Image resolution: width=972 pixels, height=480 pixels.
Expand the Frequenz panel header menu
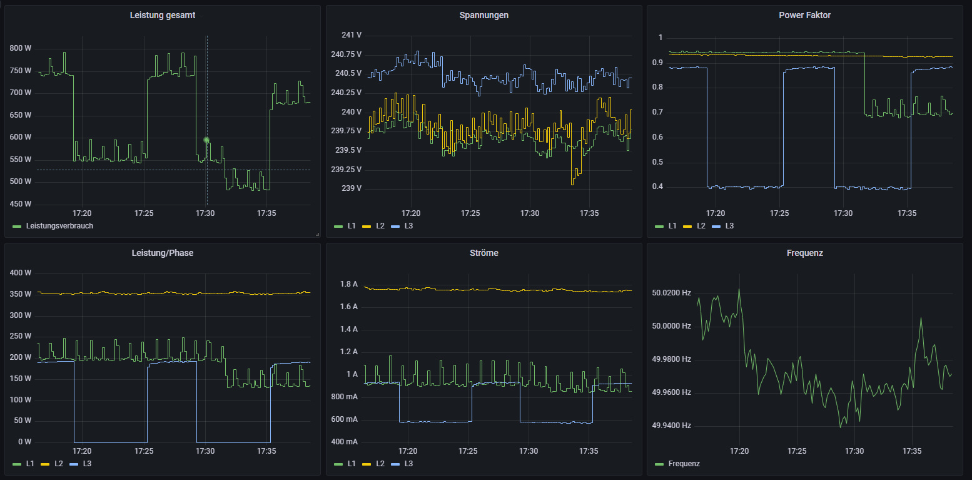pos(804,253)
